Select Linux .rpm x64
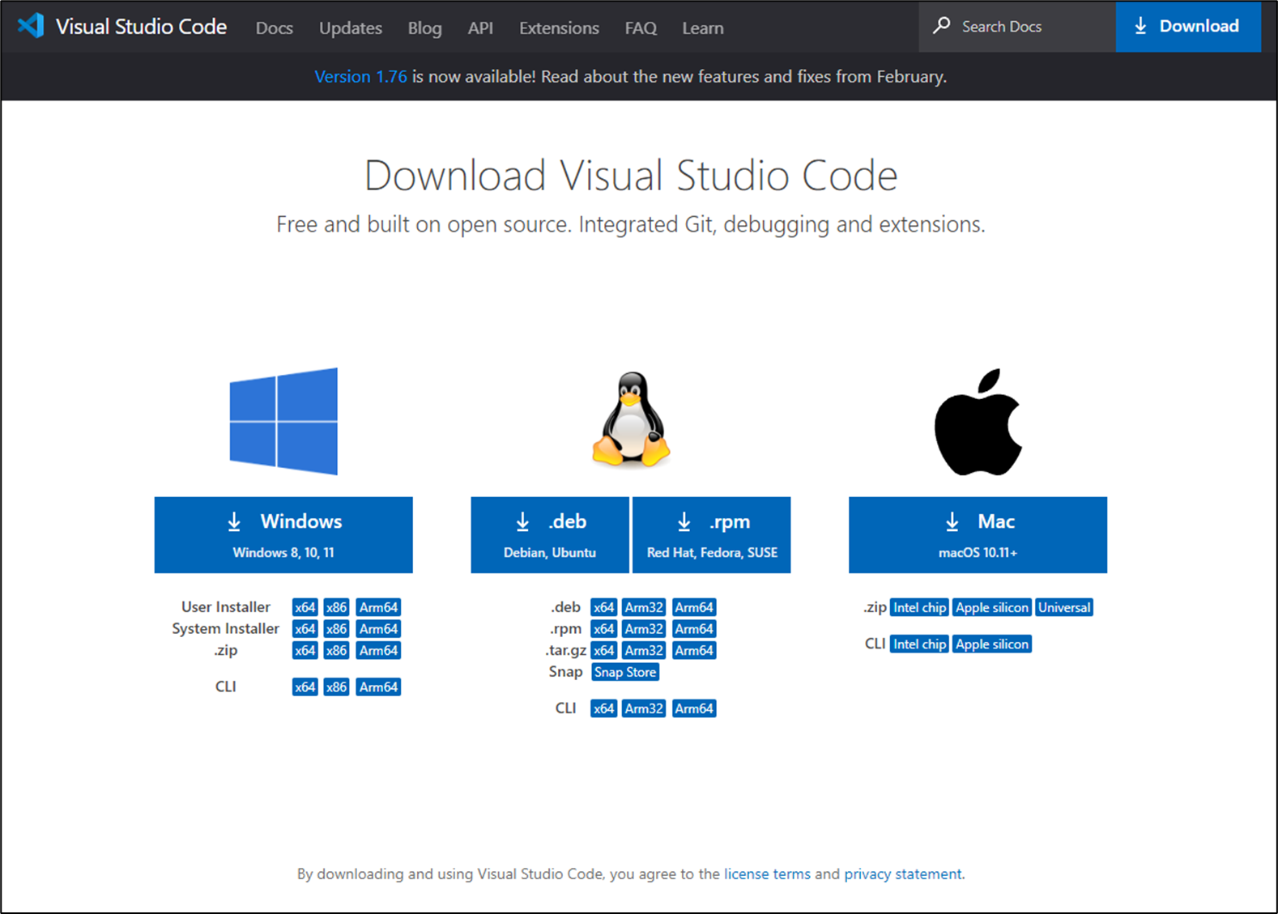The width and height of the screenshot is (1278, 914). [604, 629]
